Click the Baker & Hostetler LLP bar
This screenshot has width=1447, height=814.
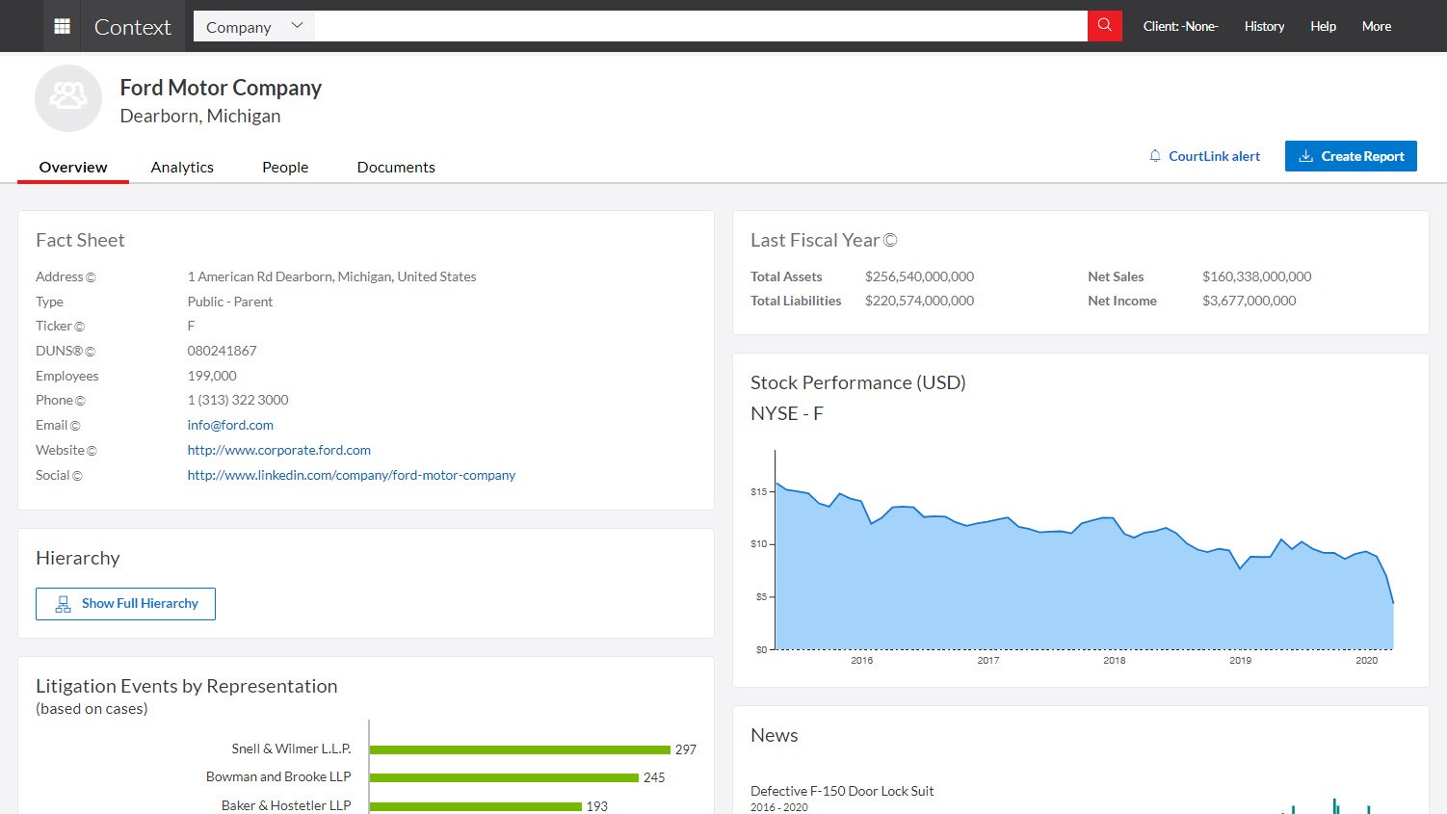coord(476,806)
